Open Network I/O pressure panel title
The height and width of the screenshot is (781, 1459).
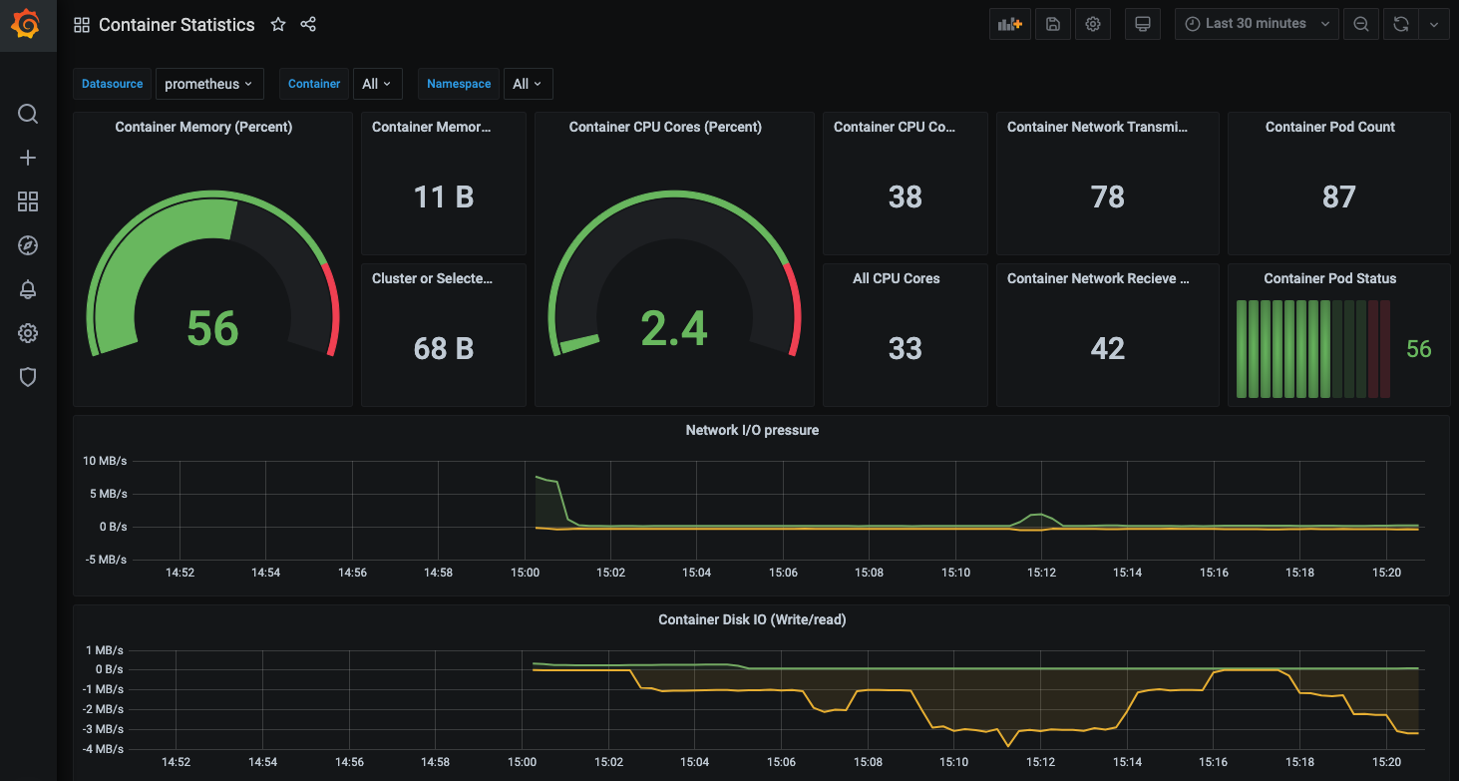point(752,430)
